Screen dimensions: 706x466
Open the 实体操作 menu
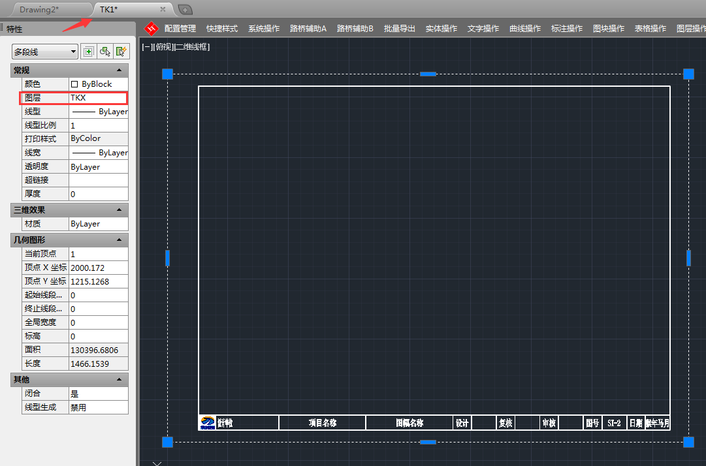click(441, 29)
